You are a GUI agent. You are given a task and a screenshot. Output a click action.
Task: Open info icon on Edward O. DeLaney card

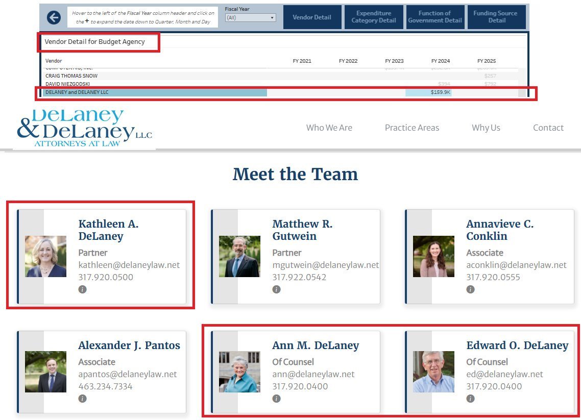(470, 399)
